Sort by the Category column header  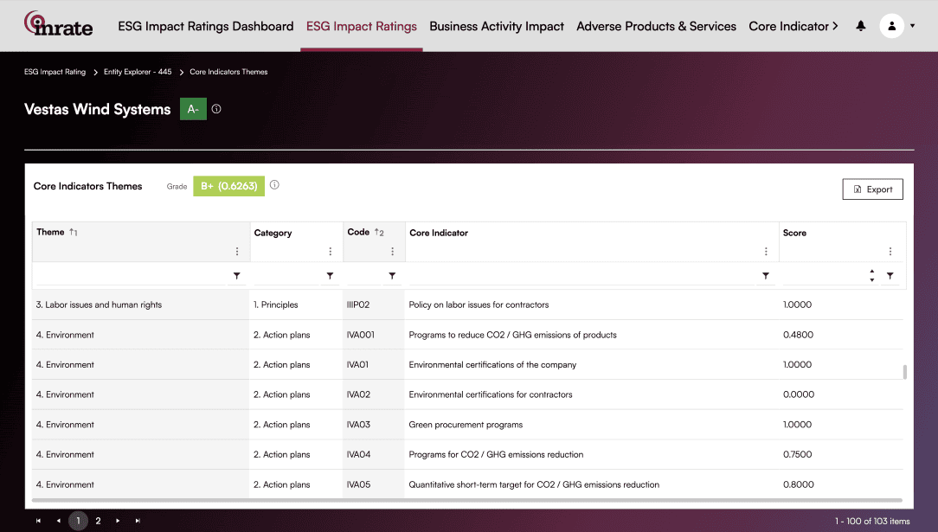click(273, 233)
